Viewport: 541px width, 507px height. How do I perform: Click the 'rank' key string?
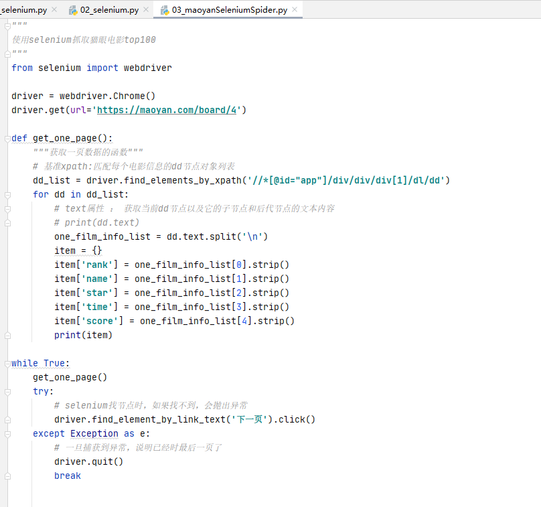[96, 265]
